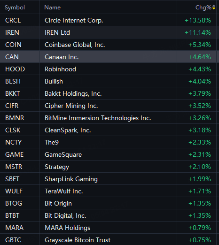The image size is (219, 245).
Task: Click the CAN Canaan Inc. row
Action: point(108,57)
